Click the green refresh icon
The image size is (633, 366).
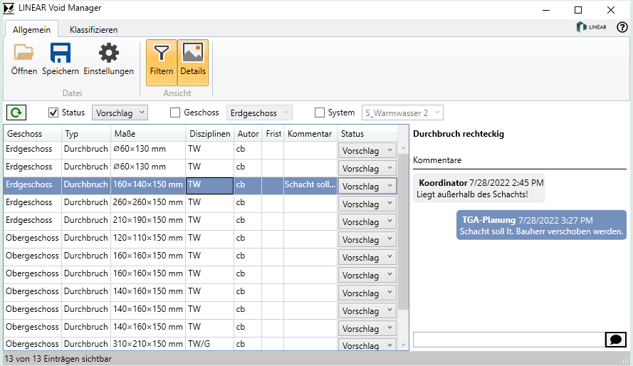(16, 113)
